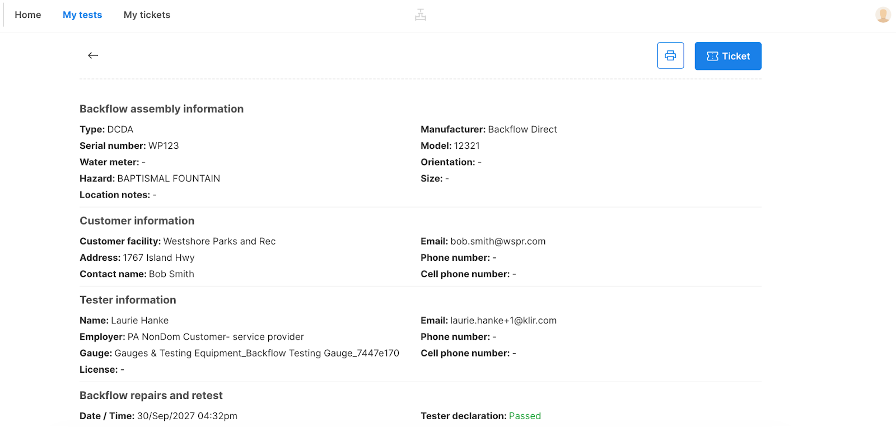
Task: Select serial number WP123 text
Action: pyautogui.click(x=164, y=146)
